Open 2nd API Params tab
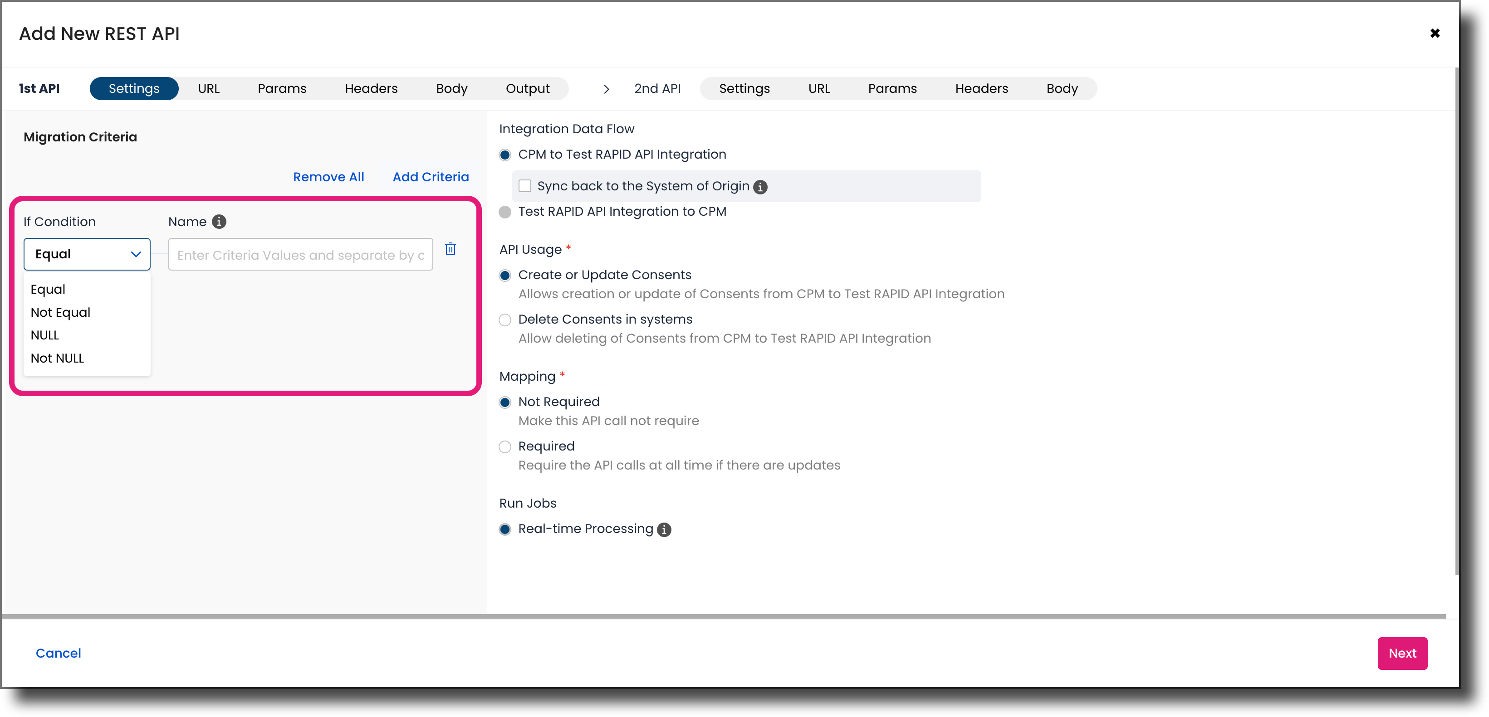Image resolution: width=1489 pixels, height=717 pixels. [892, 88]
